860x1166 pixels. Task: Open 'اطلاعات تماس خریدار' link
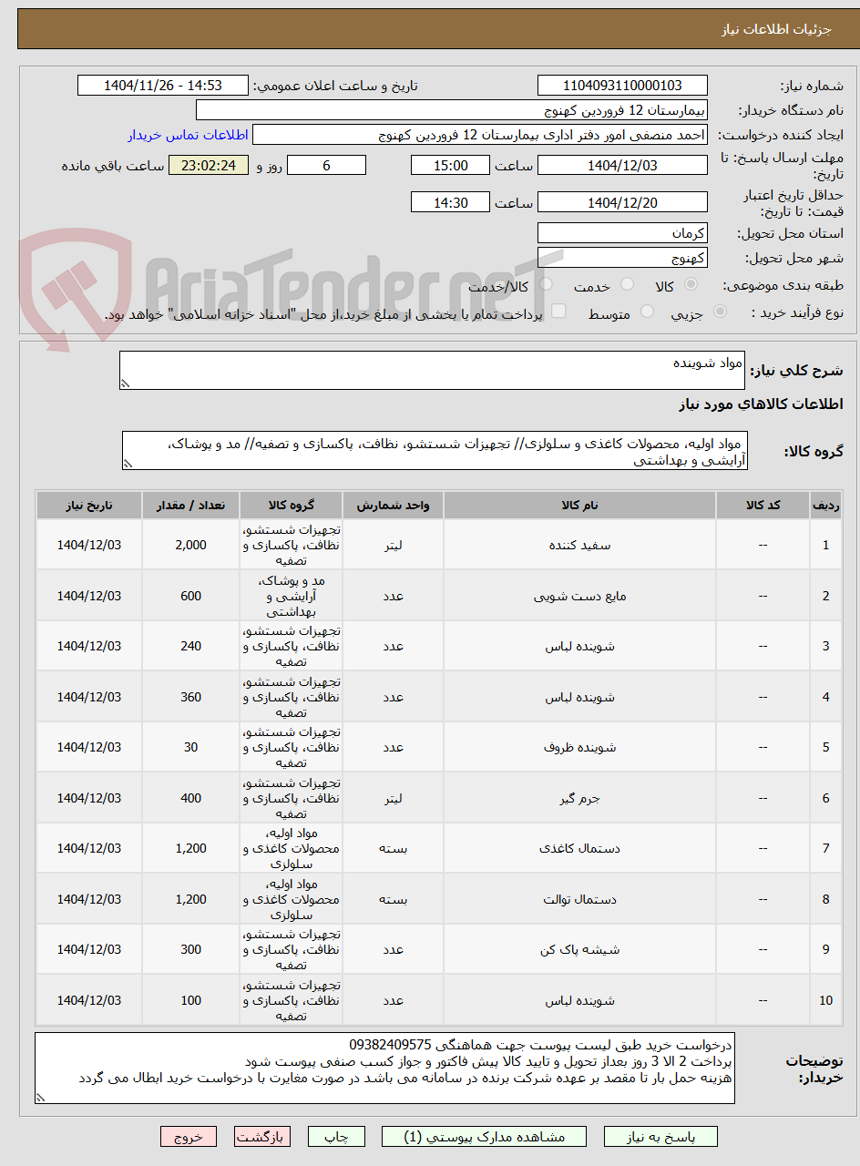(188, 135)
